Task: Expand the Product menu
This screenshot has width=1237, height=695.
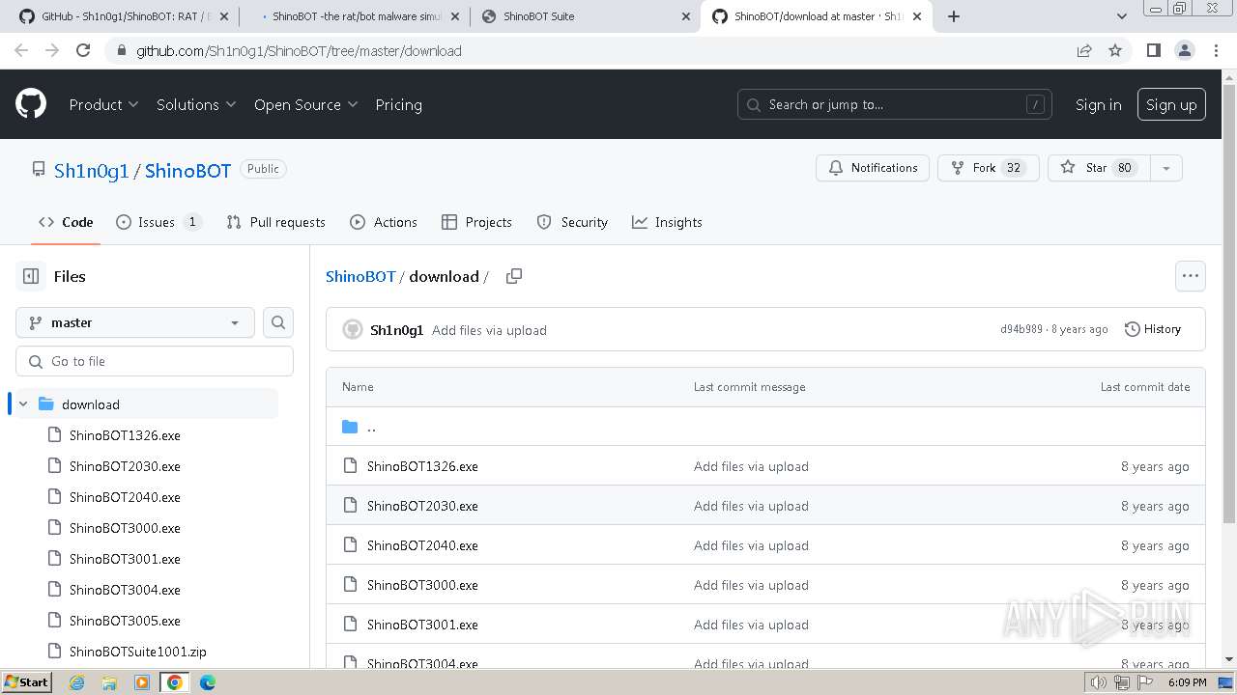Action: pyautogui.click(x=103, y=104)
